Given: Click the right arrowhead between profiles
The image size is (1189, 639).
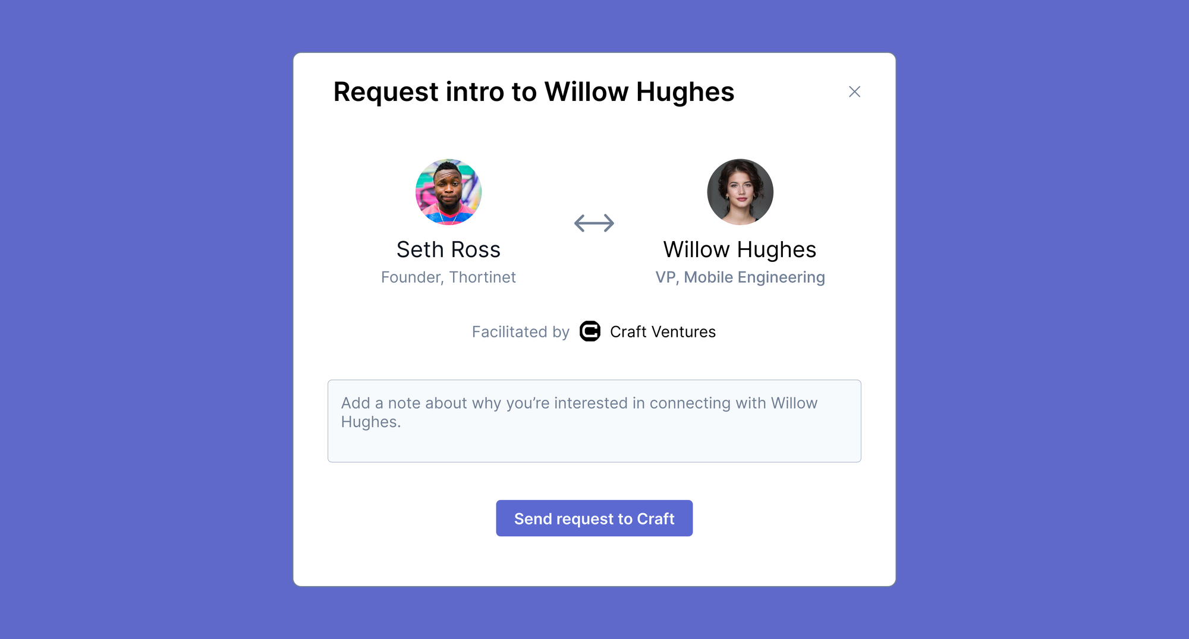Looking at the screenshot, I should (609, 223).
